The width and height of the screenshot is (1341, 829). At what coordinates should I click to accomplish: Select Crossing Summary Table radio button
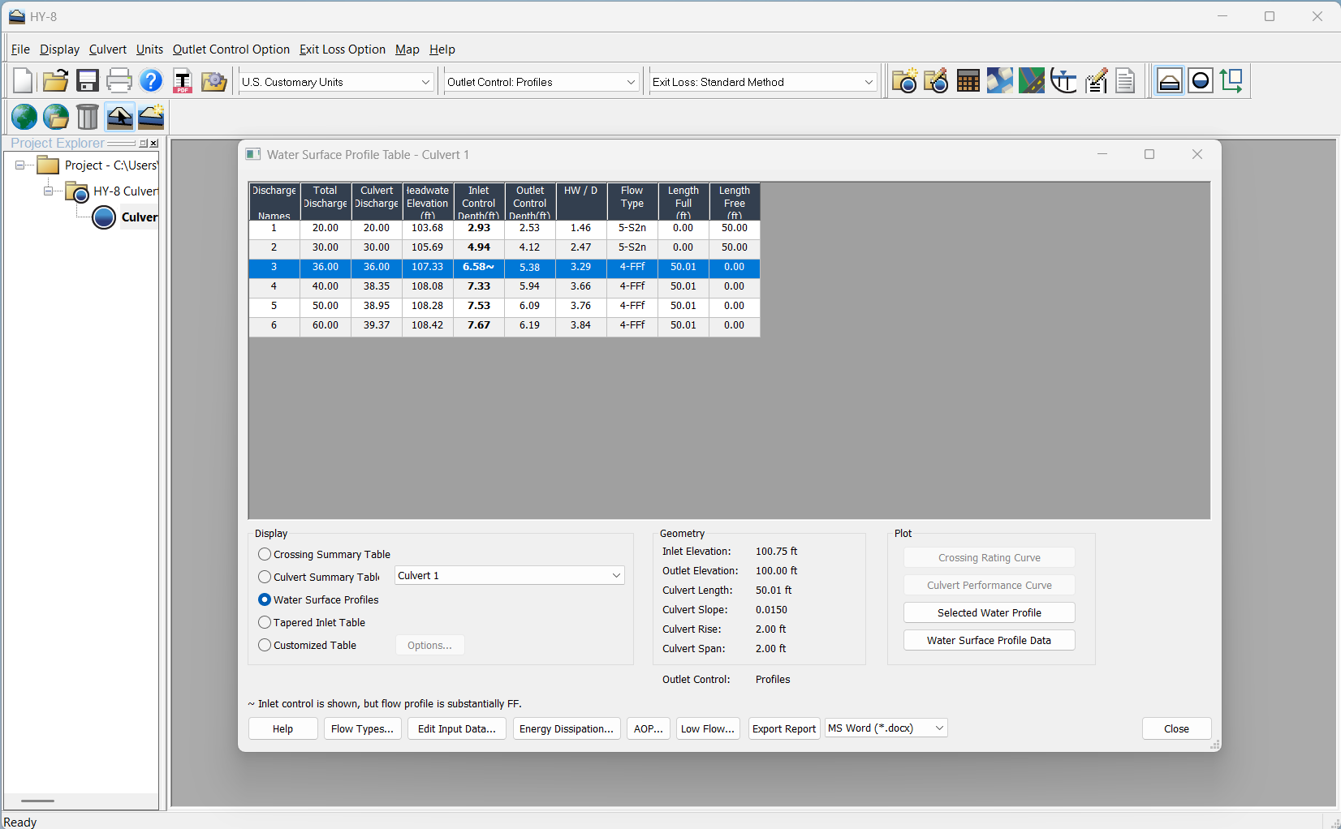[x=265, y=554]
